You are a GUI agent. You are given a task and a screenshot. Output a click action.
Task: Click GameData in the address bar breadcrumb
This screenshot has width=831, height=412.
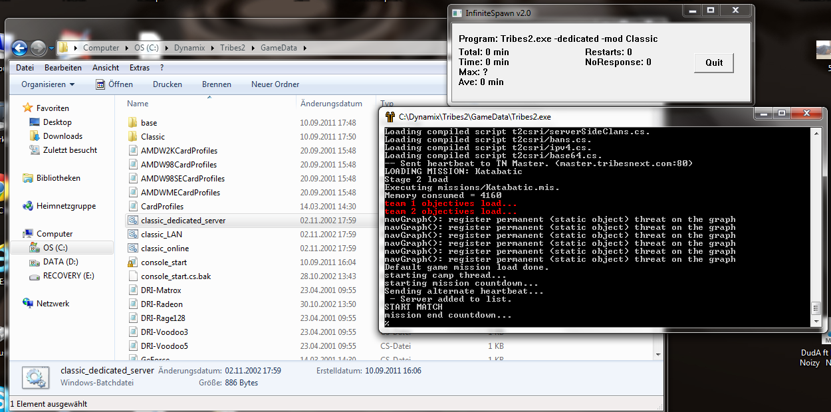point(279,48)
